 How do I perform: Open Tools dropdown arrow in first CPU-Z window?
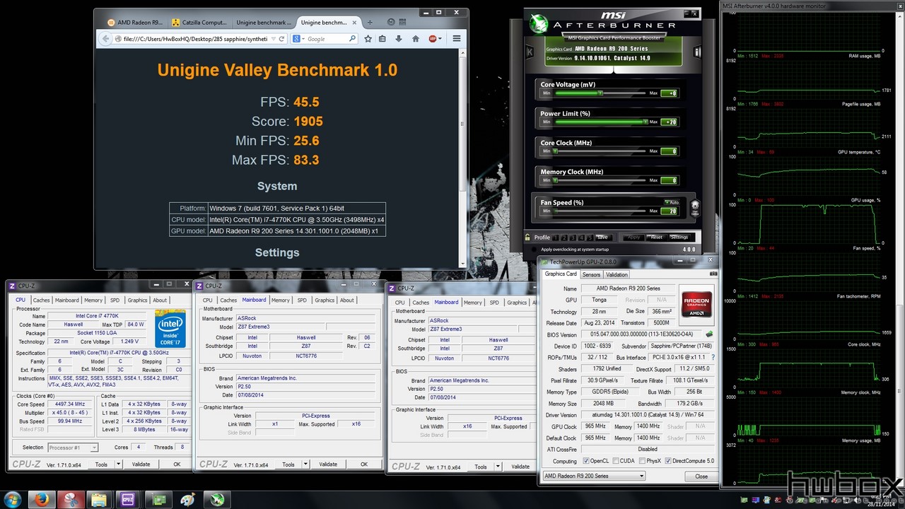[x=119, y=464]
